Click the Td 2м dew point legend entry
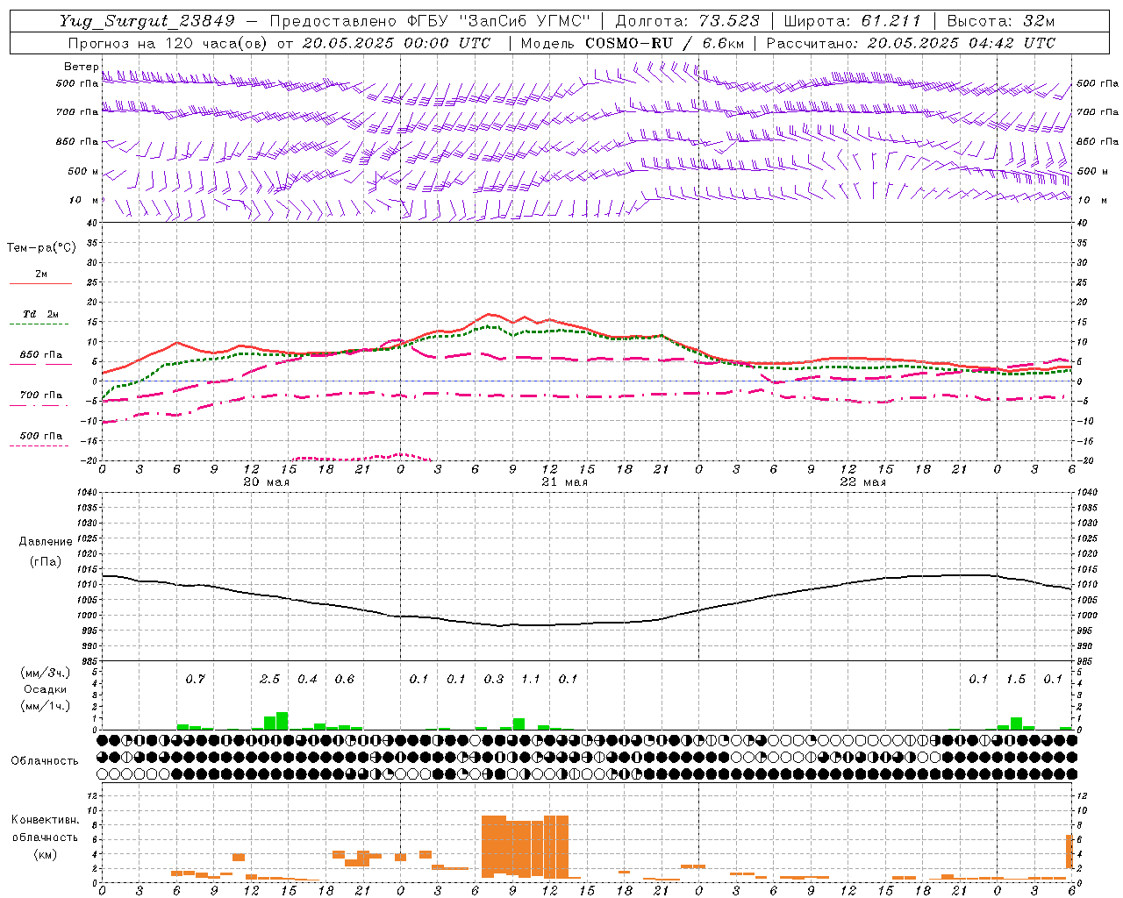The image size is (1123, 898). [x=41, y=314]
